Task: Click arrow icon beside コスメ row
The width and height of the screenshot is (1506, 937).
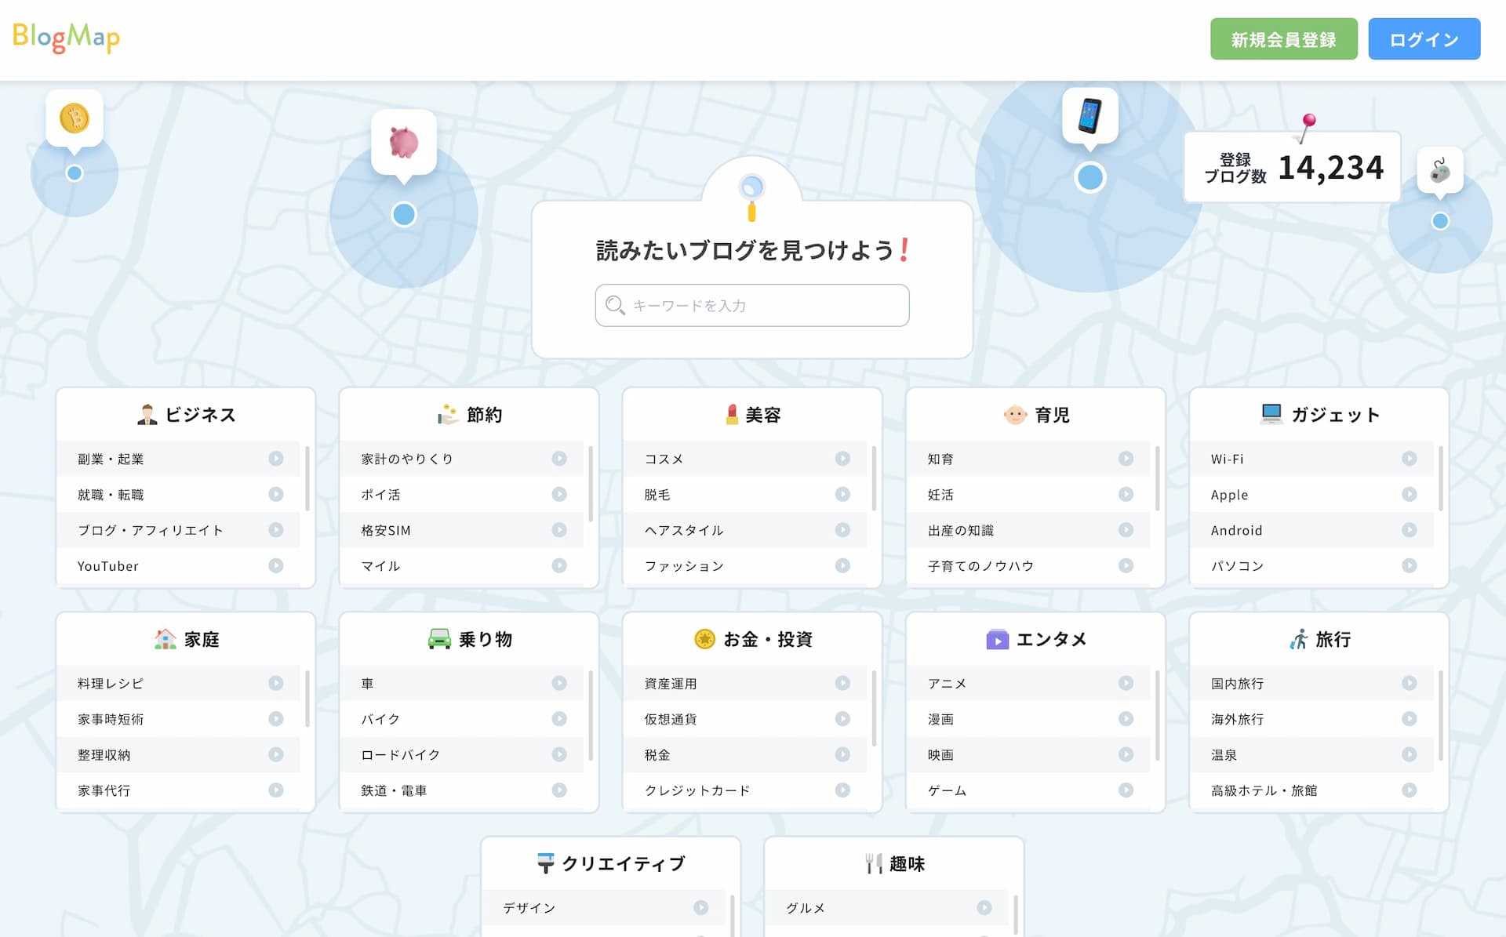Action: pyautogui.click(x=842, y=459)
